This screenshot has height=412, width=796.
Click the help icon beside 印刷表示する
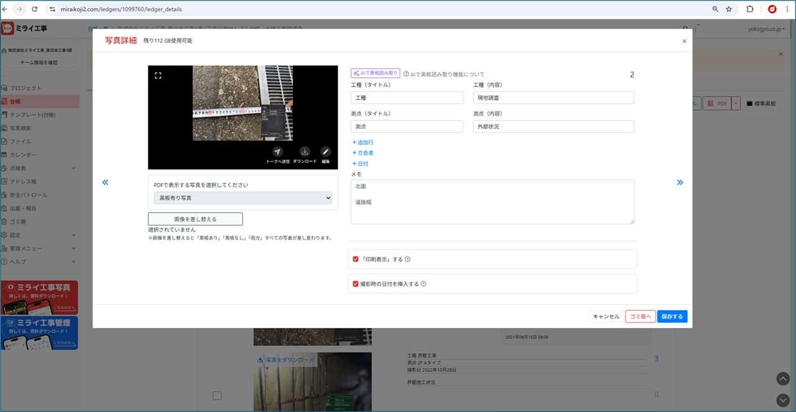pyautogui.click(x=408, y=259)
